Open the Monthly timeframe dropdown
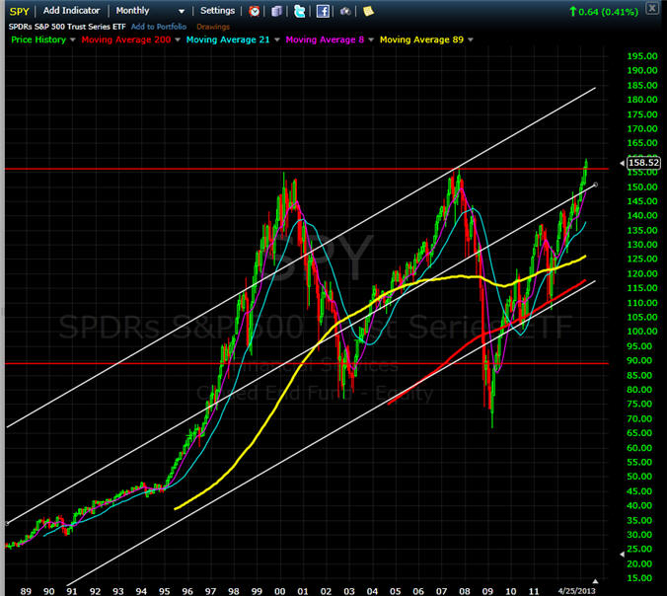Screen dimensions: 667x596 [x=150, y=11]
